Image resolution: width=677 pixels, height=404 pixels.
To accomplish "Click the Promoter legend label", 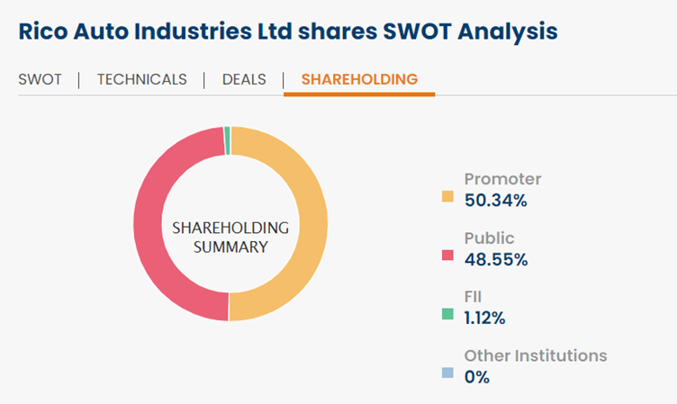I will [x=502, y=179].
